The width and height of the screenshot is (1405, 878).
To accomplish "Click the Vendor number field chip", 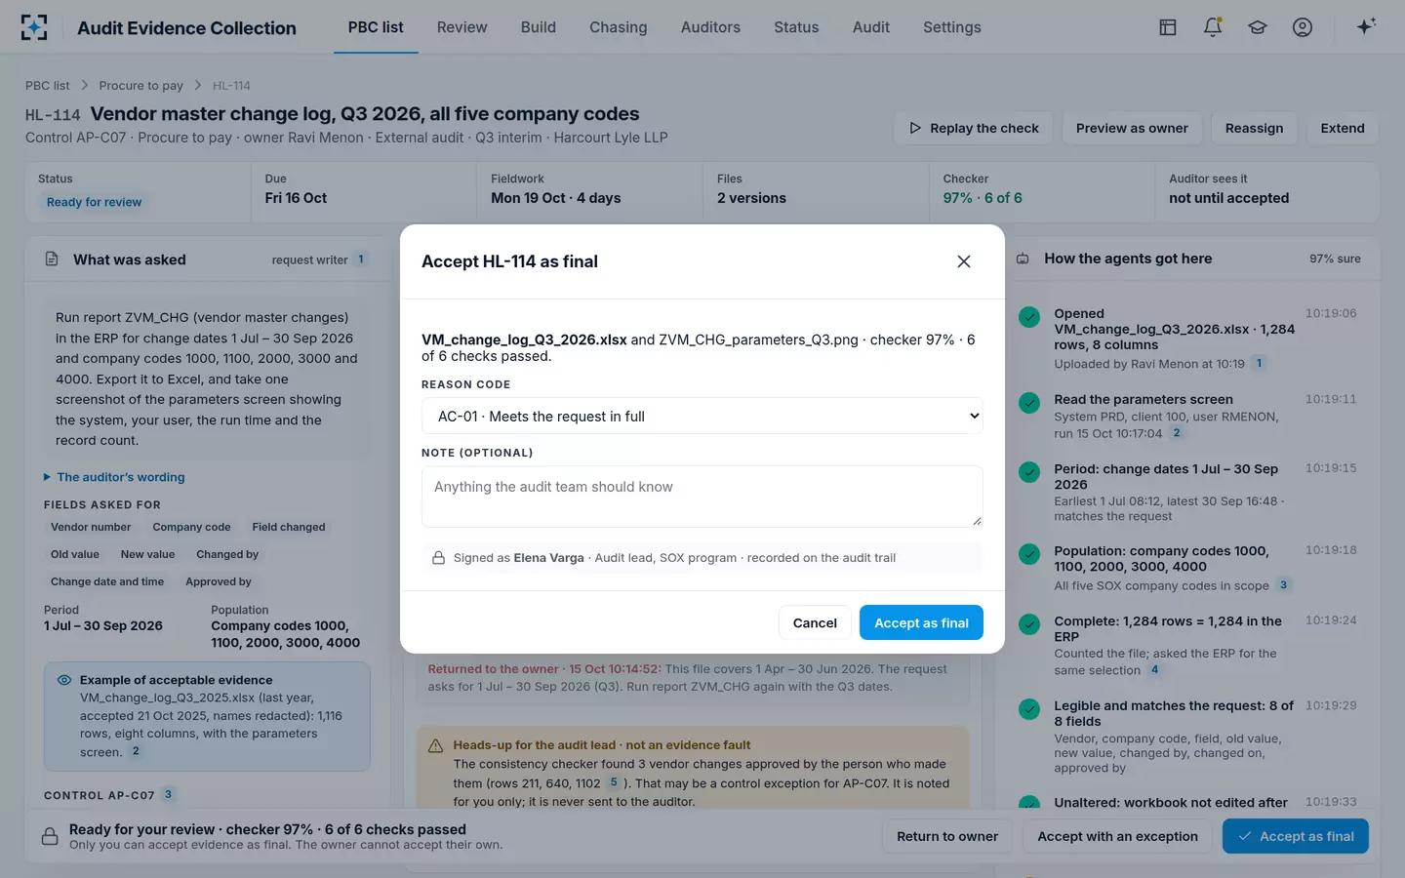I will 91,527.
